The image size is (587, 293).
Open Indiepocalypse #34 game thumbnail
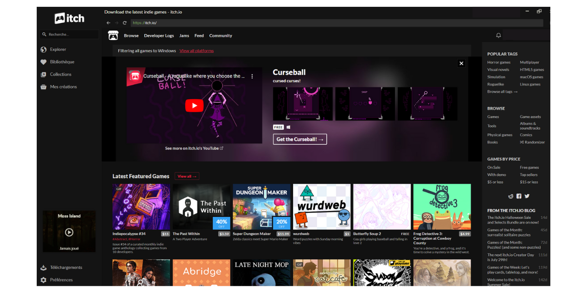(141, 207)
